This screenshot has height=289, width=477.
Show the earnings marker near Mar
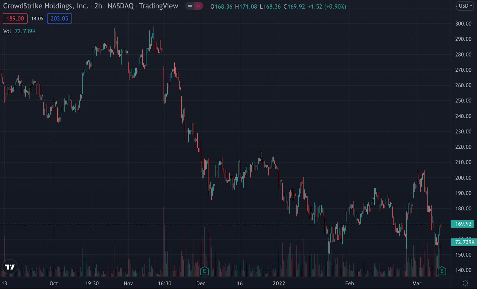pos(442,271)
